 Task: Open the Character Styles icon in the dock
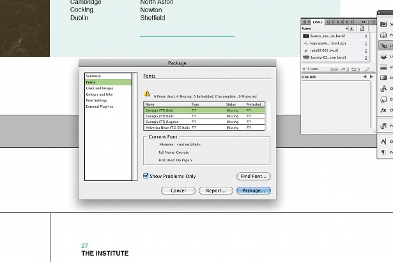pyautogui.click(x=383, y=89)
